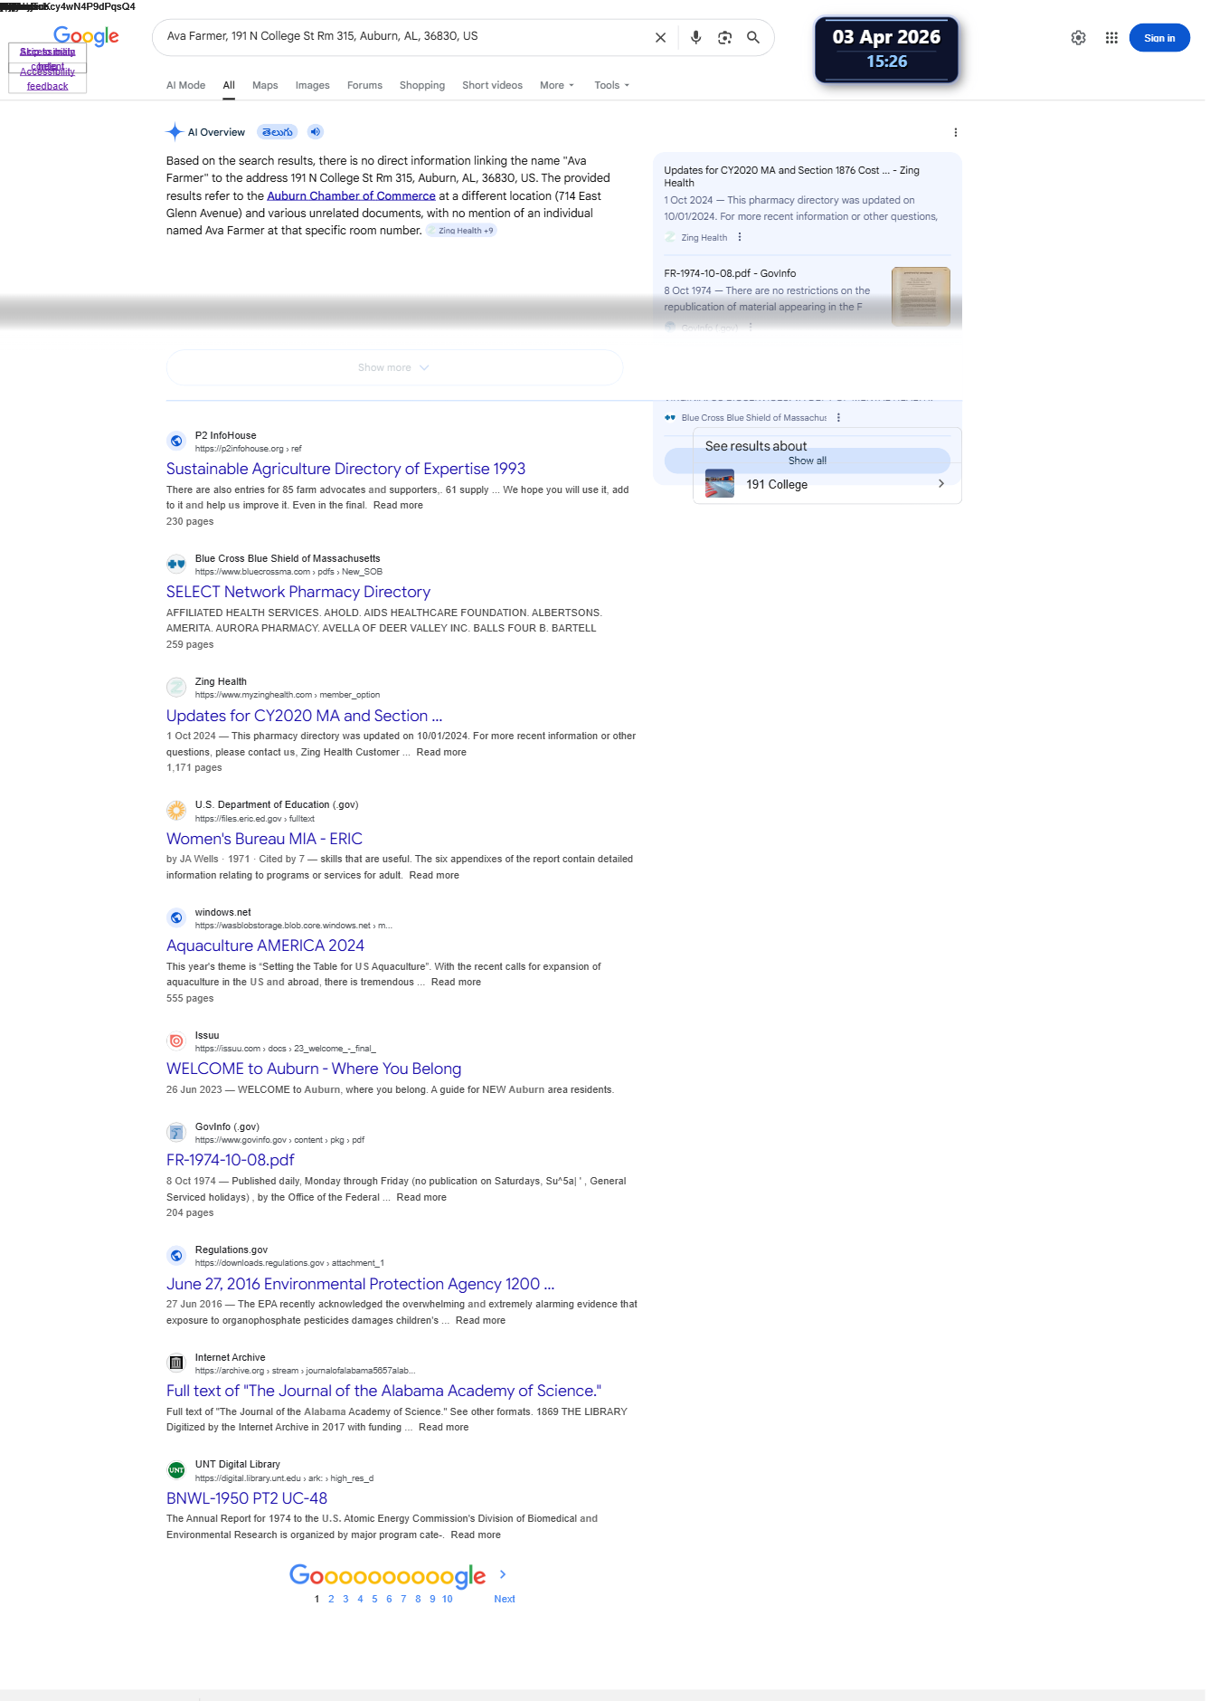Expand AI Overview with Show more
Screen dimensions: 1219x1701
click(x=394, y=367)
